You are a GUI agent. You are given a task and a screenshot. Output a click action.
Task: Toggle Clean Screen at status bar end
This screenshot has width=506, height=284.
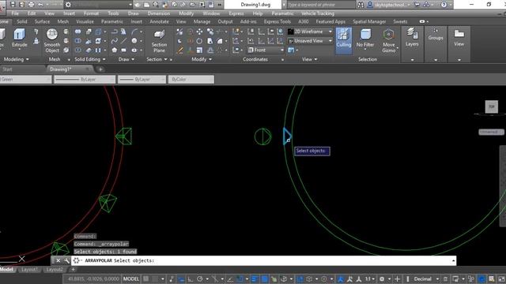[x=500, y=278]
